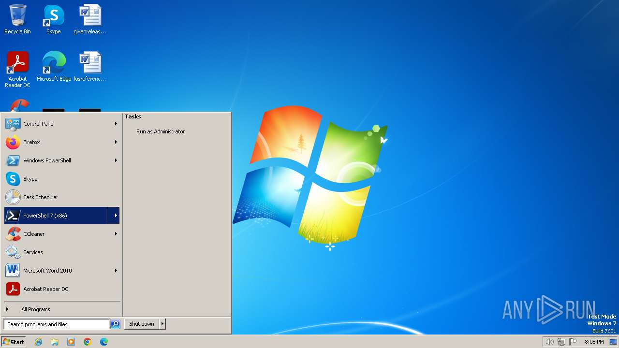Select Acrobat Reader DC menu entry
This screenshot has height=348, width=619.
(62, 289)
